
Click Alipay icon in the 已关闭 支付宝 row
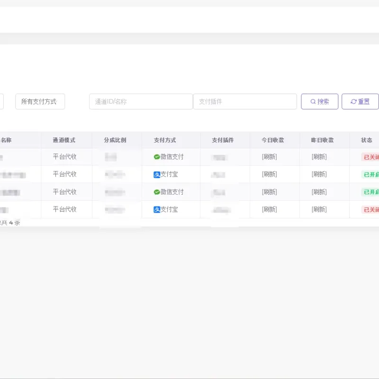157,209
